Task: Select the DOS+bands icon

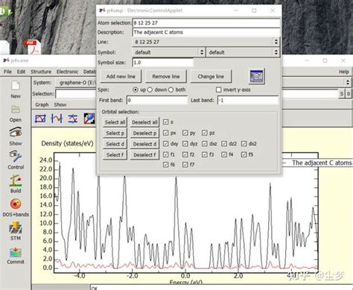Action: click(x=16, y=204)
